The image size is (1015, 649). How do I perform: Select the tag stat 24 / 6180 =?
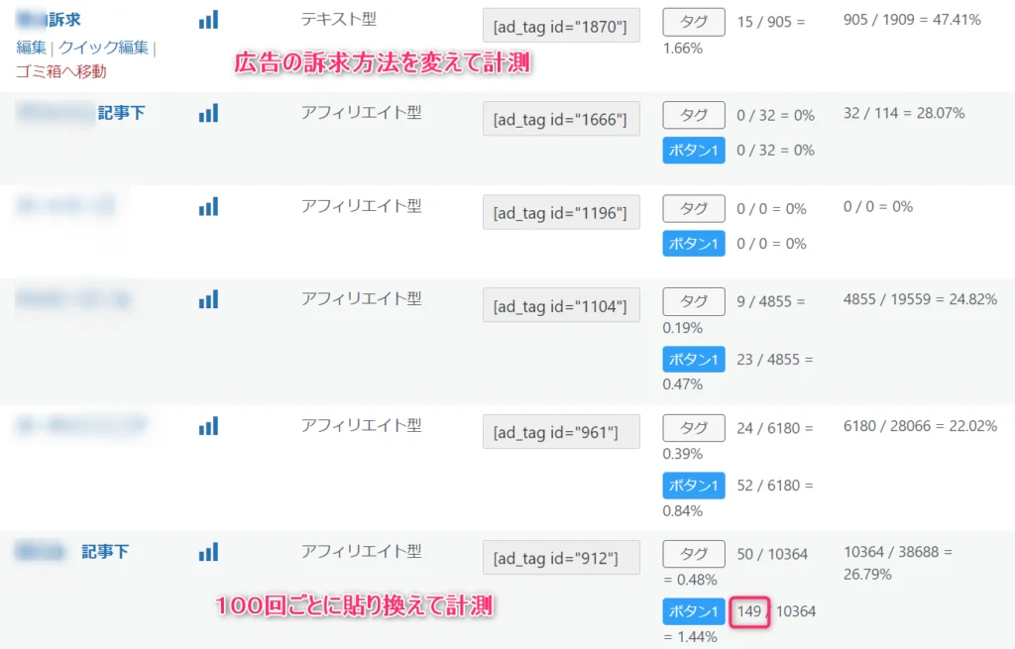[775, 428]
